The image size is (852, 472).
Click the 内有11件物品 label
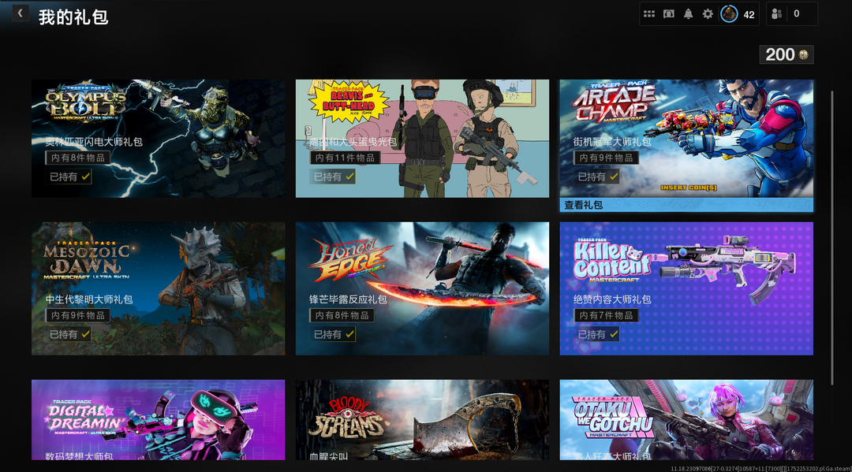(x=345, y=158)
